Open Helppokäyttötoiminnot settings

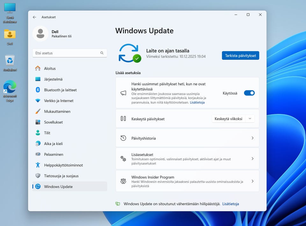(x=70, y=165)
